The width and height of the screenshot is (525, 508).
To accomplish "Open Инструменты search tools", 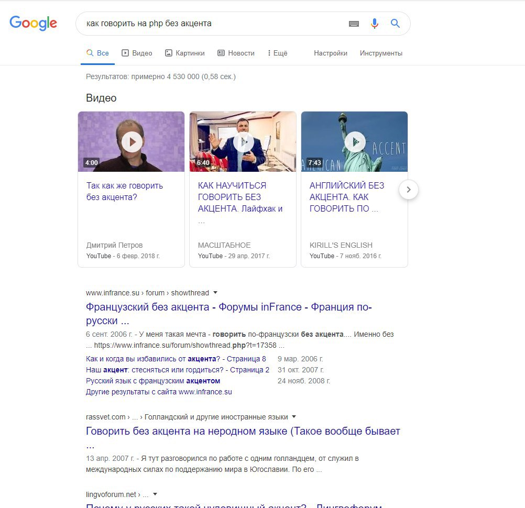I will [x=381, y=53].
